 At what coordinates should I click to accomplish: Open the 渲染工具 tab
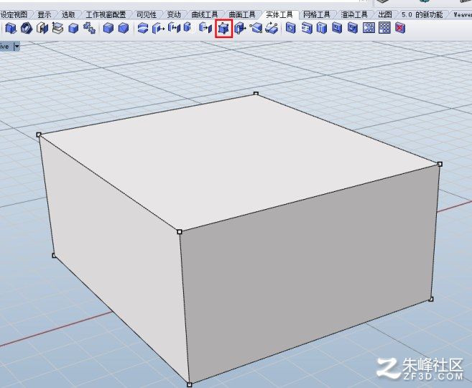coord(354,14)
